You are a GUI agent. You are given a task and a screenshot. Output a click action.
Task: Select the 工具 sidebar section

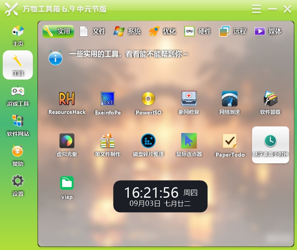click(18, 65)
